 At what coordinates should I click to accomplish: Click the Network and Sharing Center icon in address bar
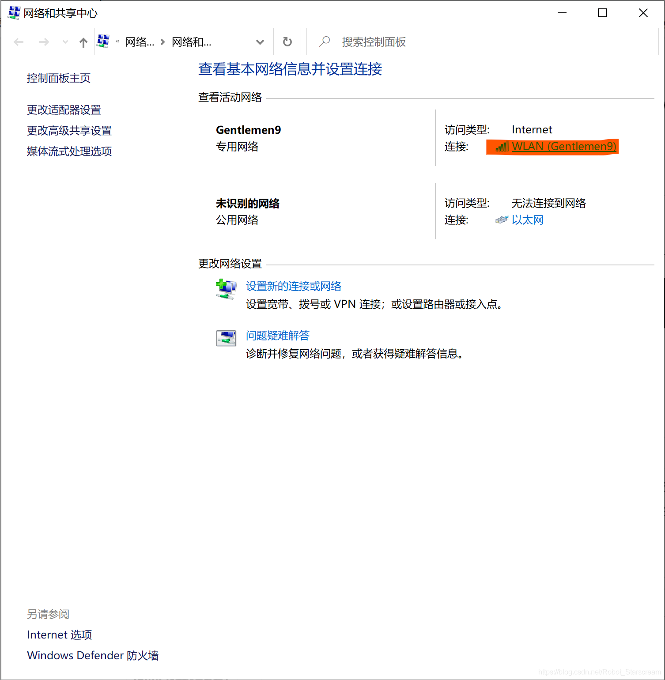pyautogui.click(x=103, y=41)
